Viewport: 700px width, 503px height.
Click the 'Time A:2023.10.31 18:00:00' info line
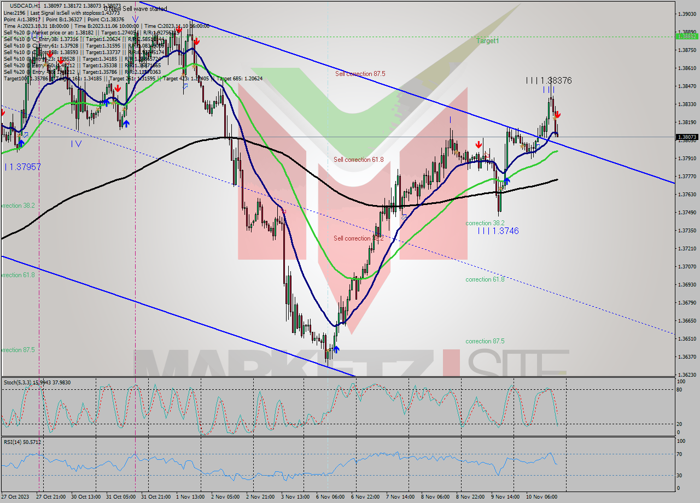[x=106, y=26]
